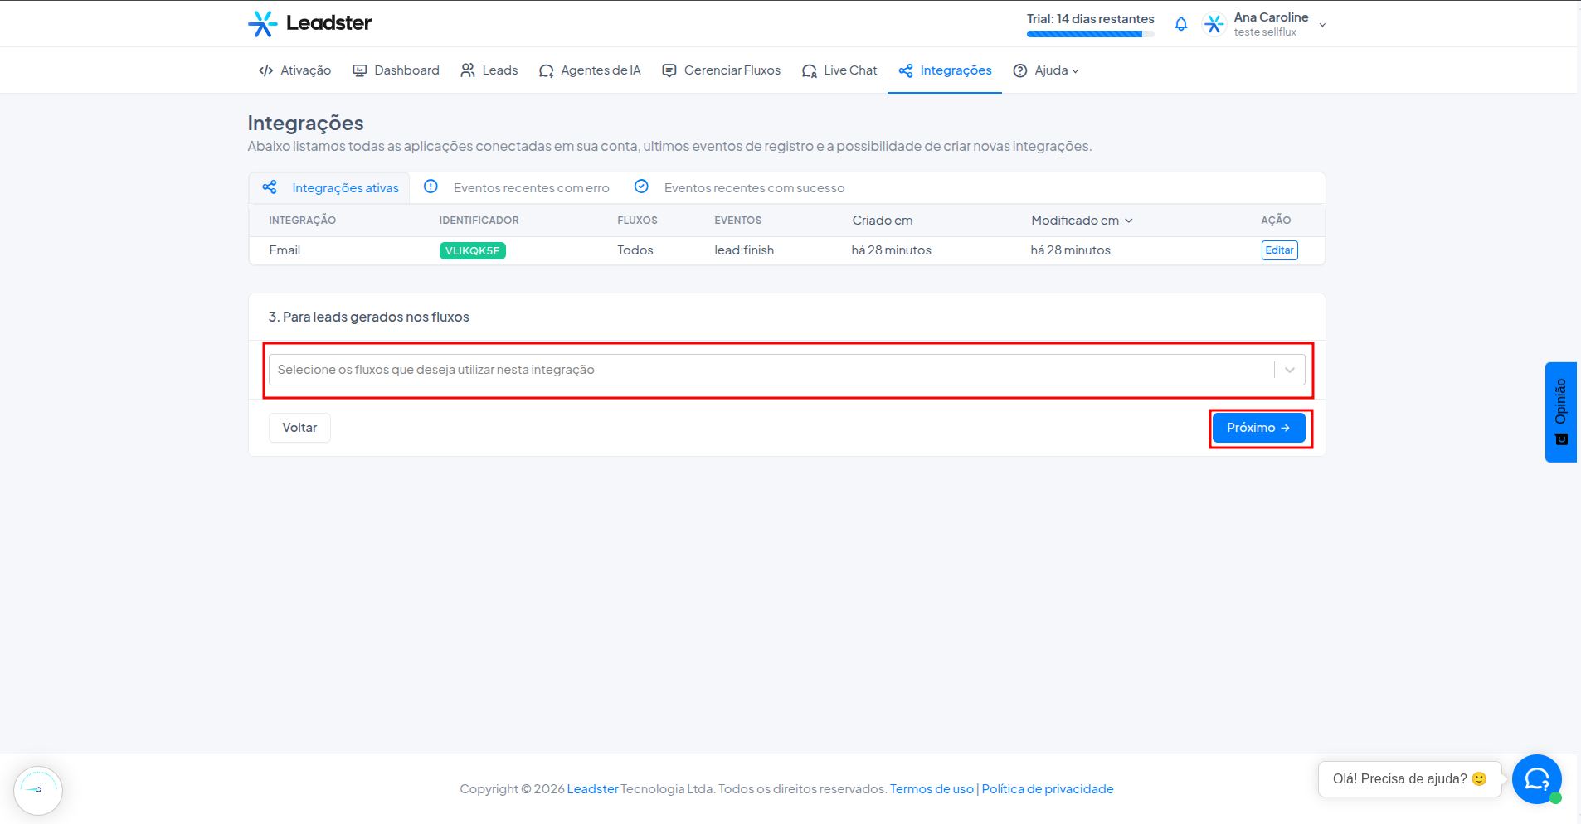Click Editar for the Email integration
The image size is (1581, 824).
coord(1279,250)
